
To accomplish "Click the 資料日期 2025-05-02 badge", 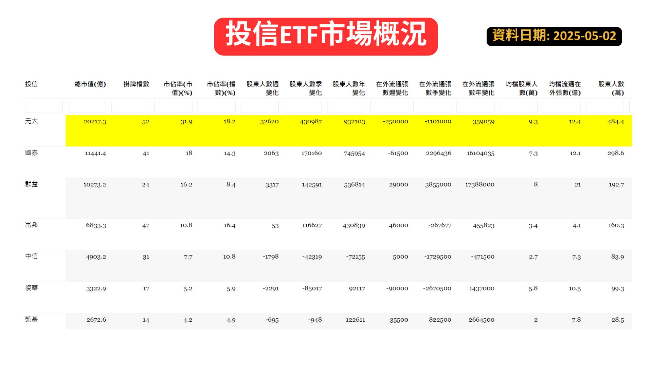I will [554, 36].
